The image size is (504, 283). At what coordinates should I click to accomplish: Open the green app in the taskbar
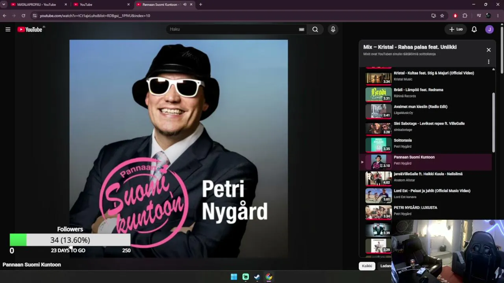tap(246, 277)
